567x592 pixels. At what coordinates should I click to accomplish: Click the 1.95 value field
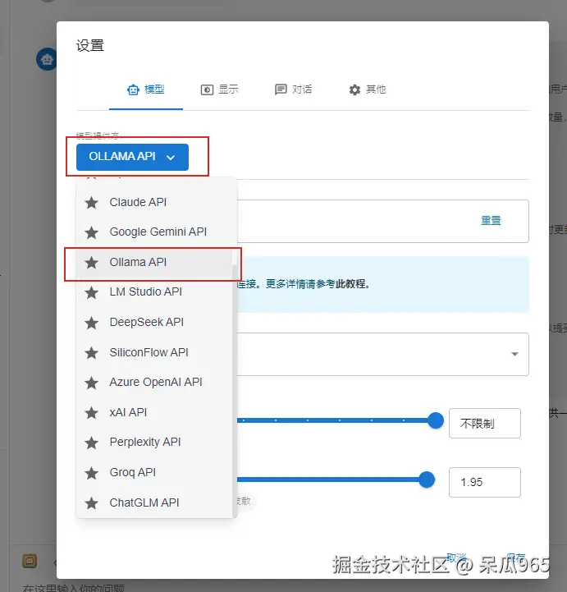coord(485,482)
